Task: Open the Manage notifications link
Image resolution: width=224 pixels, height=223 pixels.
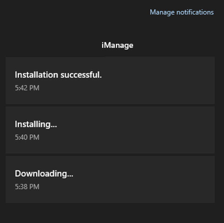Action: click(x=181, y=12)
